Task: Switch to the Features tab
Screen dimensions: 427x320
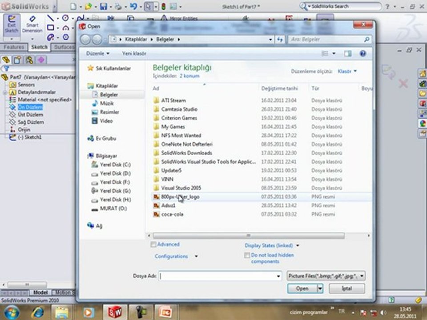Action: pyautogui.click(x=14, y=47)
